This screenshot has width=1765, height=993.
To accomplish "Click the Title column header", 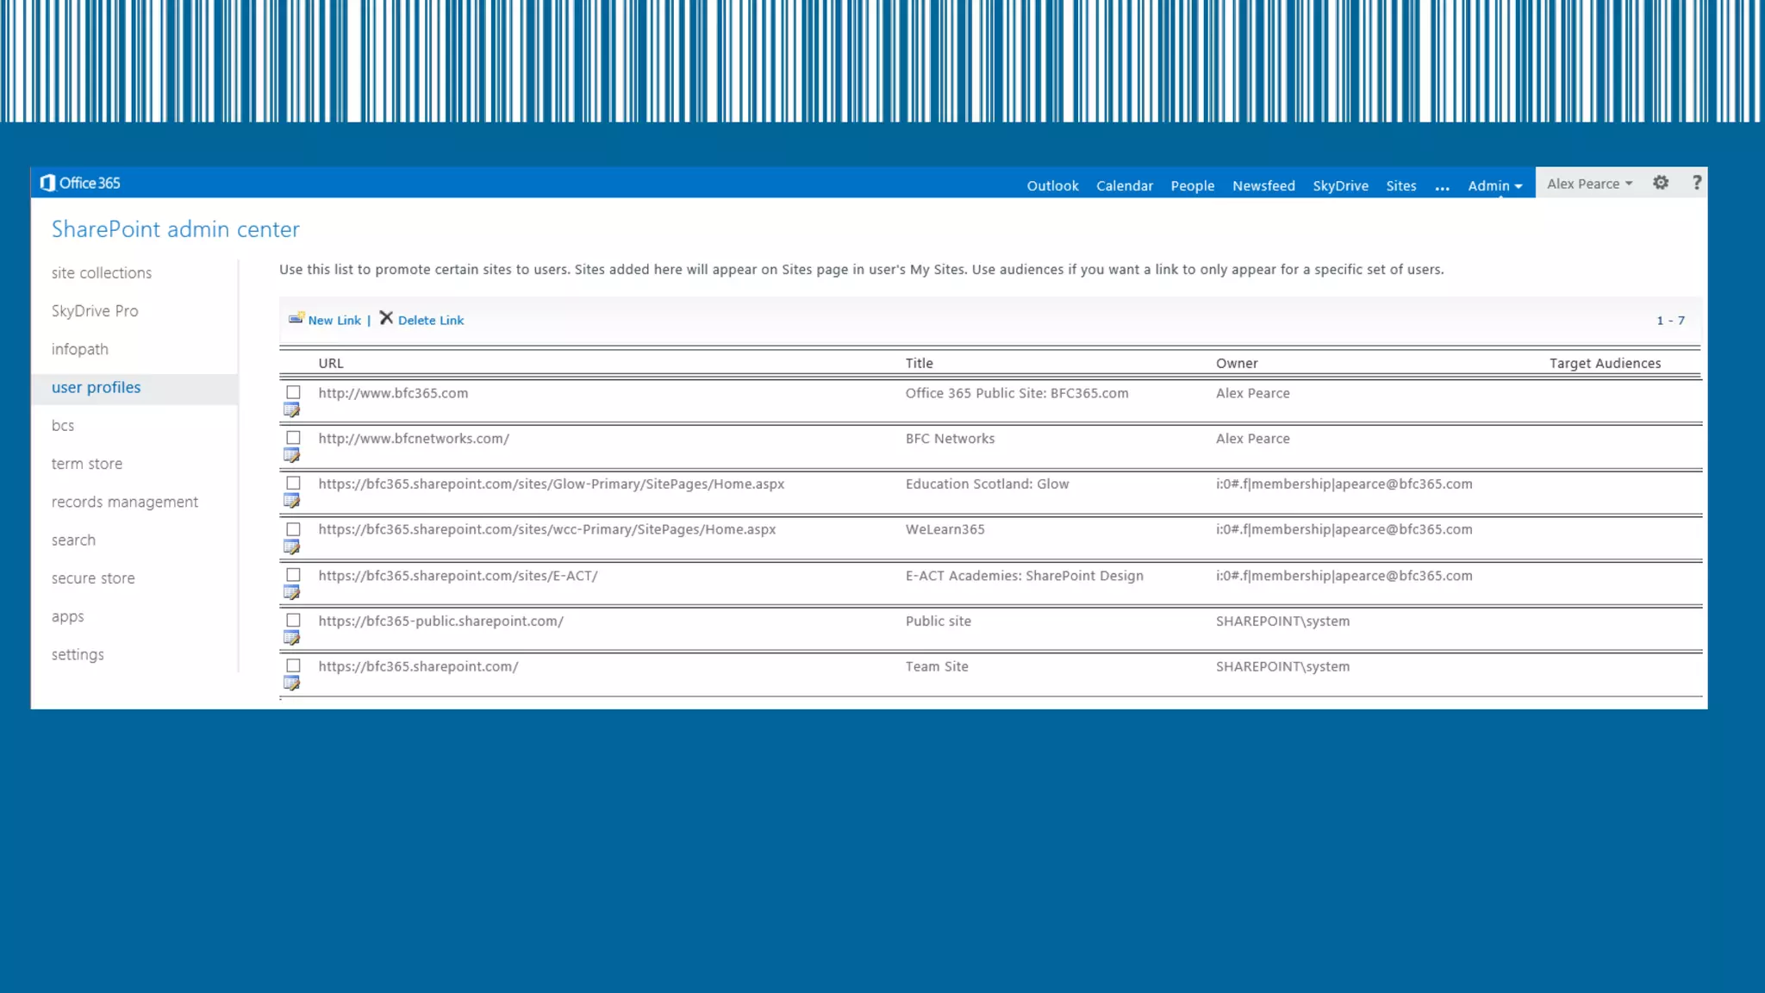I will (919, 364).
